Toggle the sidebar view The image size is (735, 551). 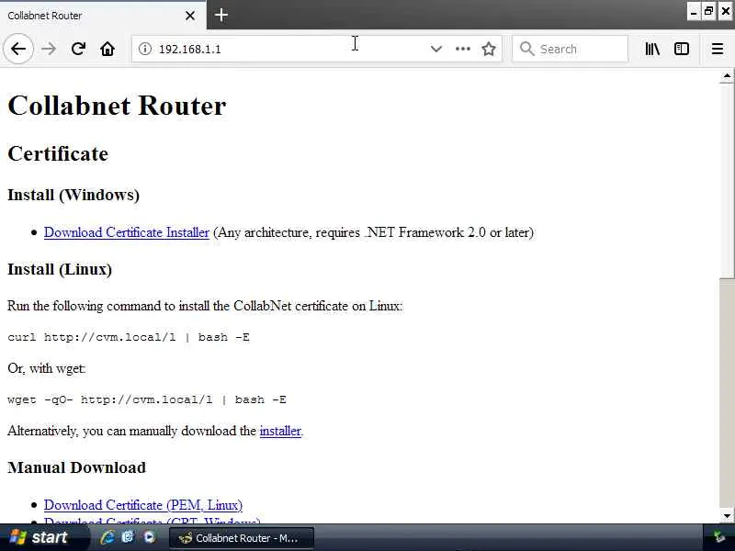pos(681,49)
